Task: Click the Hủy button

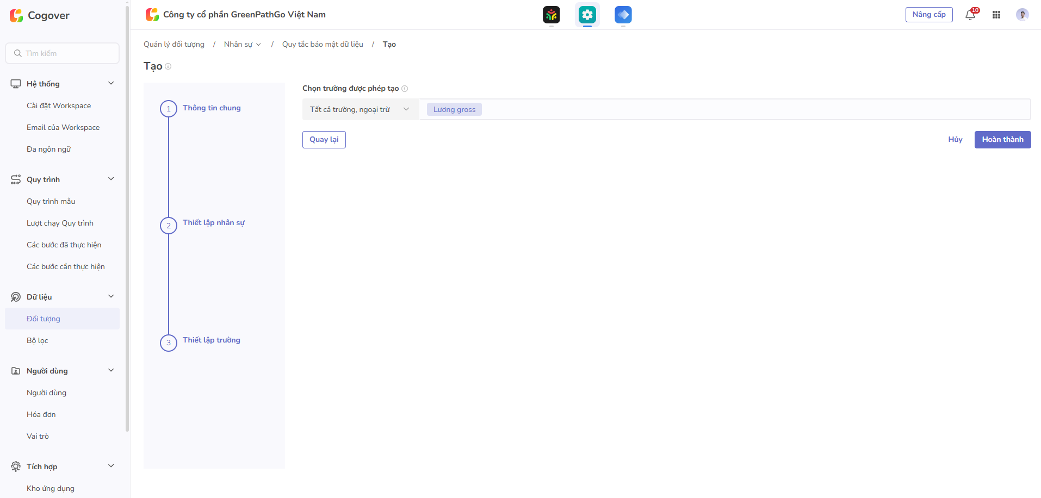Action: click(x=955, y=140)
